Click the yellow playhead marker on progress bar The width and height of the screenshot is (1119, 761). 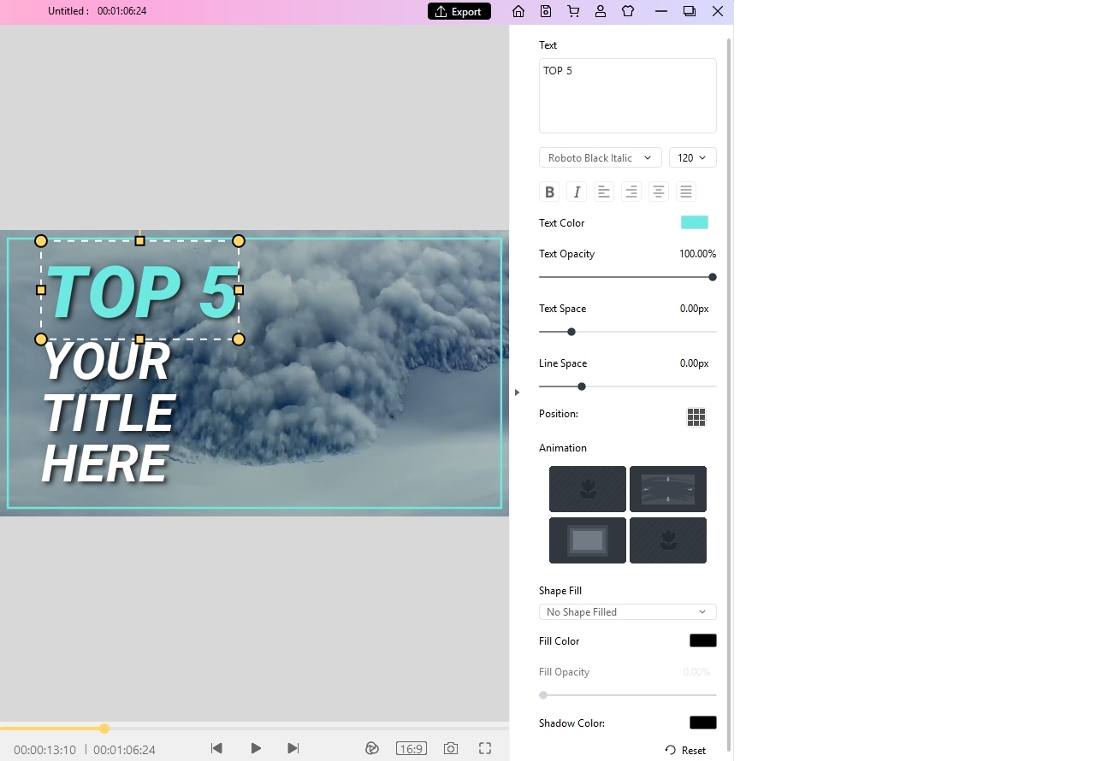tap(104, 729)
